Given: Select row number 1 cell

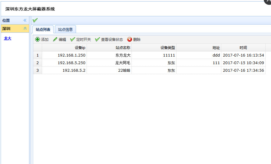Looking at the screenshot, I should [38, 55].
